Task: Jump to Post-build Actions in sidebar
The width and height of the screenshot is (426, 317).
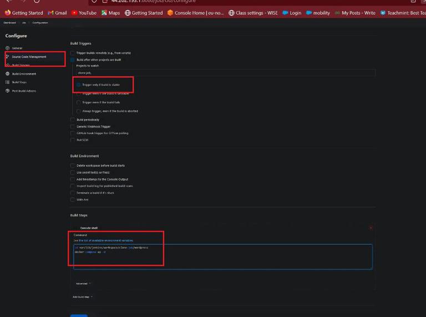Action: pos(21,91)
